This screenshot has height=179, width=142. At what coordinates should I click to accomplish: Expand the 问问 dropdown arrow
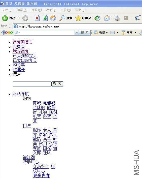point(136,33)
